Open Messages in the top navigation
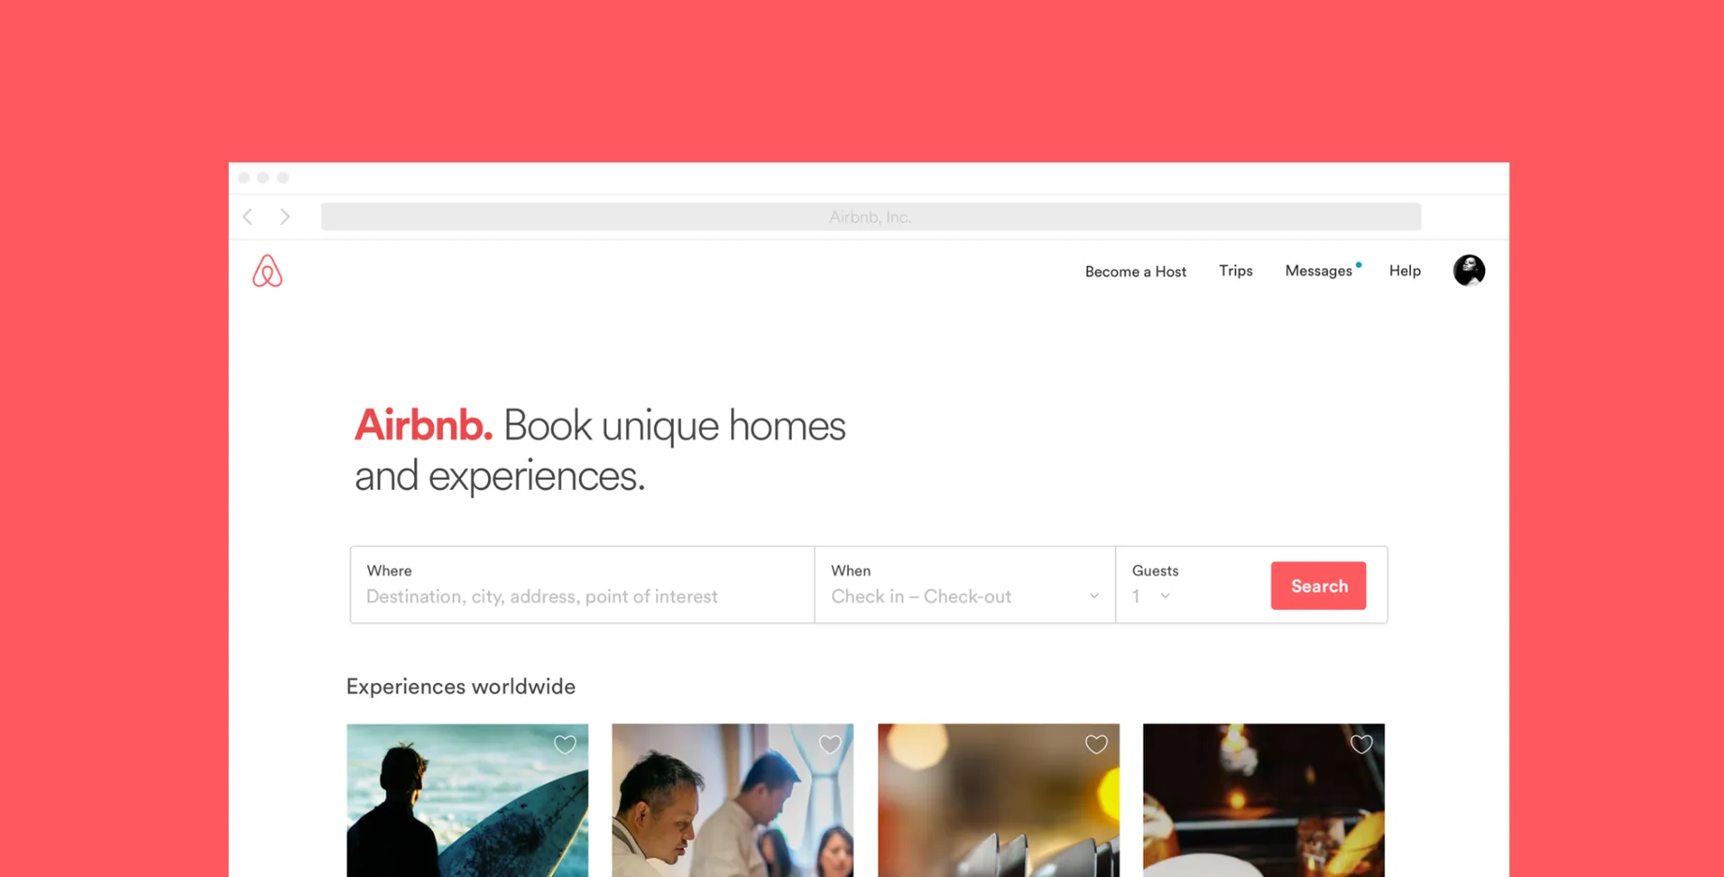The height and width of the screenshot is (877, 1724). point(1318,271)
